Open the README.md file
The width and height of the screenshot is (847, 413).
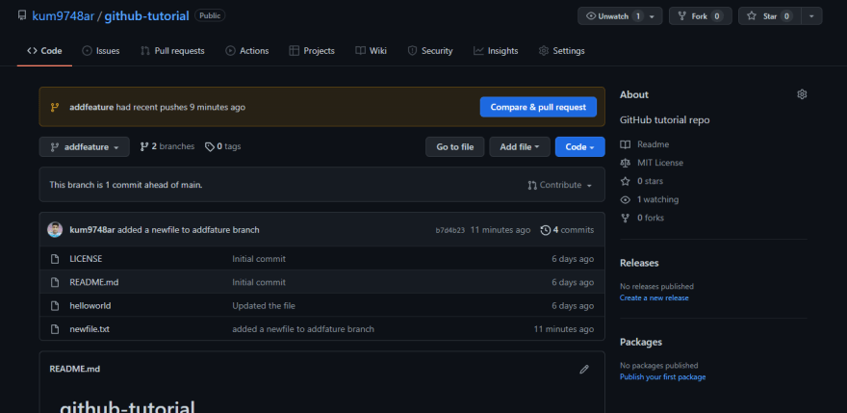[x=96, y=282]
